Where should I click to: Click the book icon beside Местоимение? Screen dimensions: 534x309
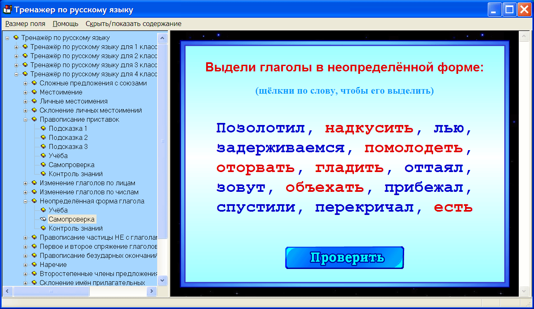[x=34, y=92]
